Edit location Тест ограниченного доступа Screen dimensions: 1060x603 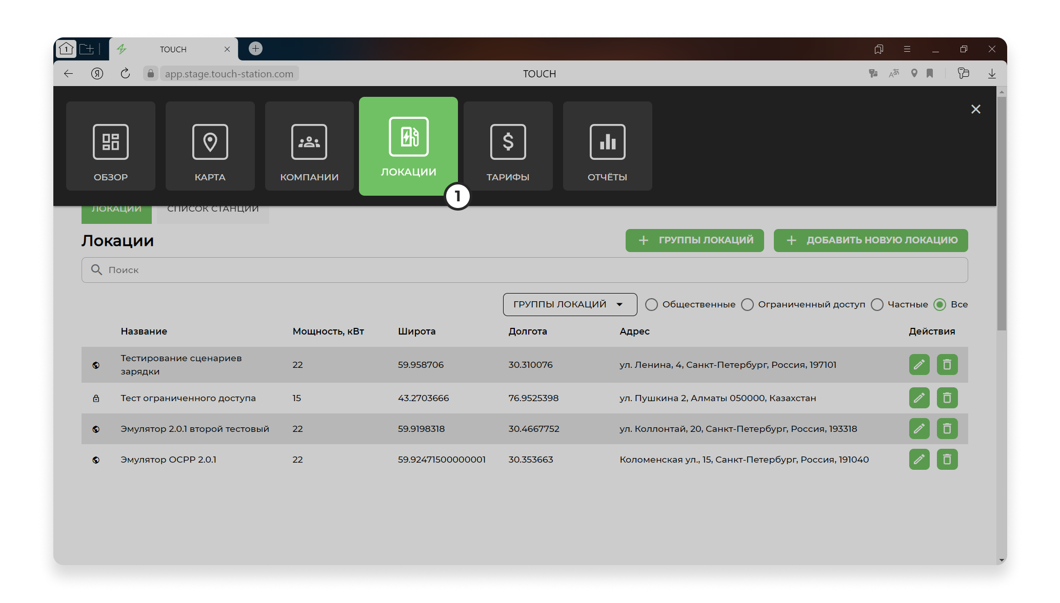(x=919, y=398)
